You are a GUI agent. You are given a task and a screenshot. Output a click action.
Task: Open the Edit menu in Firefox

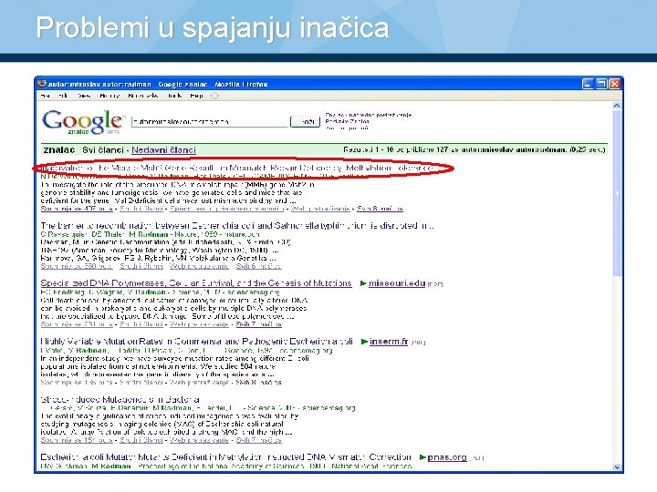[x=63, y=96]
